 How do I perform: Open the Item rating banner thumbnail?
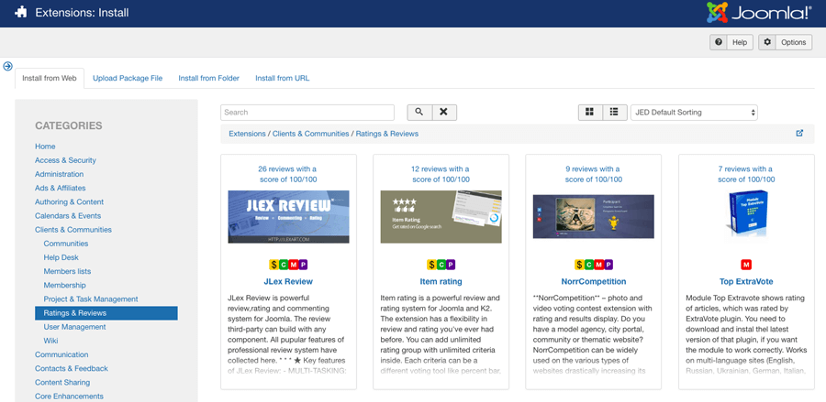pos(441,216)
